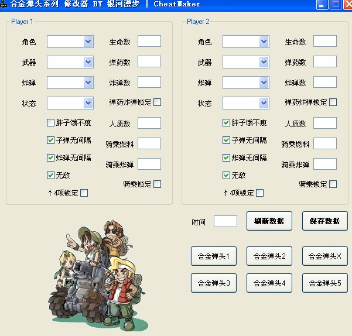Image resolution: width=352 pixels, height=336 pixels.
Task: Choose the 合金弹头X game button
Action: 324,256
